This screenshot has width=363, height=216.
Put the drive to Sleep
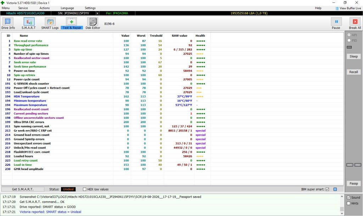353,56
